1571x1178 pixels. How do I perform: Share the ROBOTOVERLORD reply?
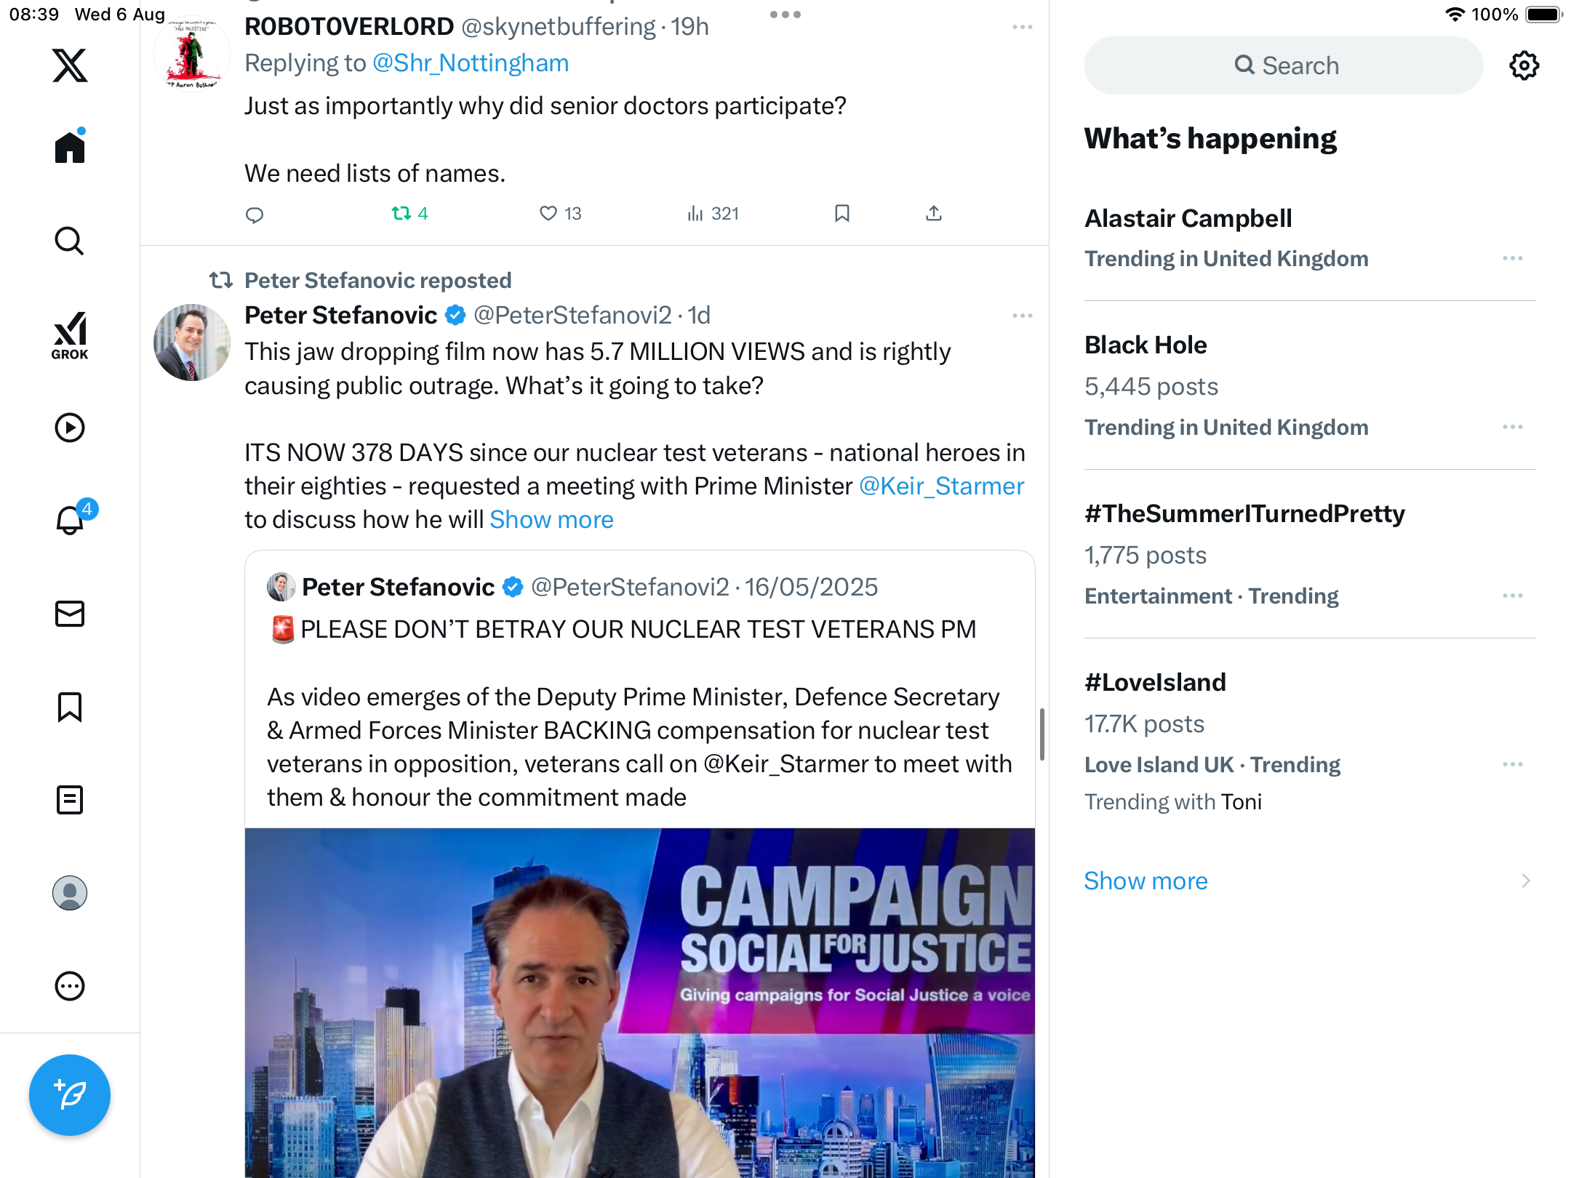click(x=934, y=213)
